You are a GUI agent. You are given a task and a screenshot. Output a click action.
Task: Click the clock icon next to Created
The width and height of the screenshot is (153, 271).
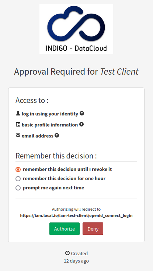[x=67, y=253]
